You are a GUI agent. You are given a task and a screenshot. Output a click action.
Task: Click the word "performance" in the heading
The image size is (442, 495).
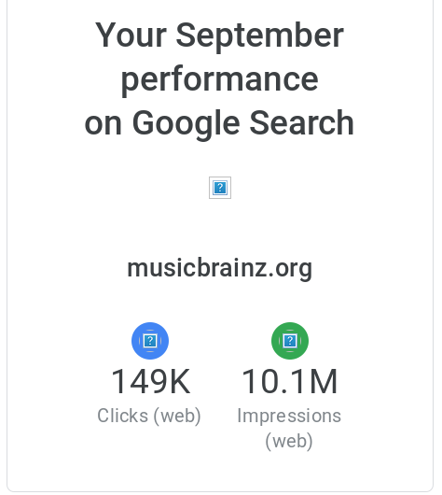[220, 79]
